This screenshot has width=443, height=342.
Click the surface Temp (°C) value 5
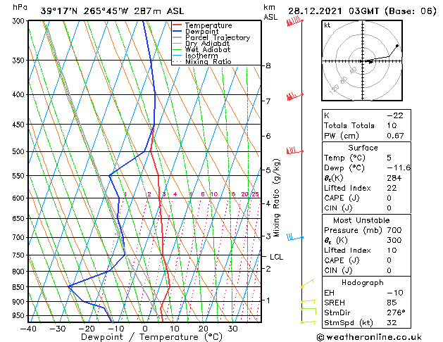click(x=389, y=158)
